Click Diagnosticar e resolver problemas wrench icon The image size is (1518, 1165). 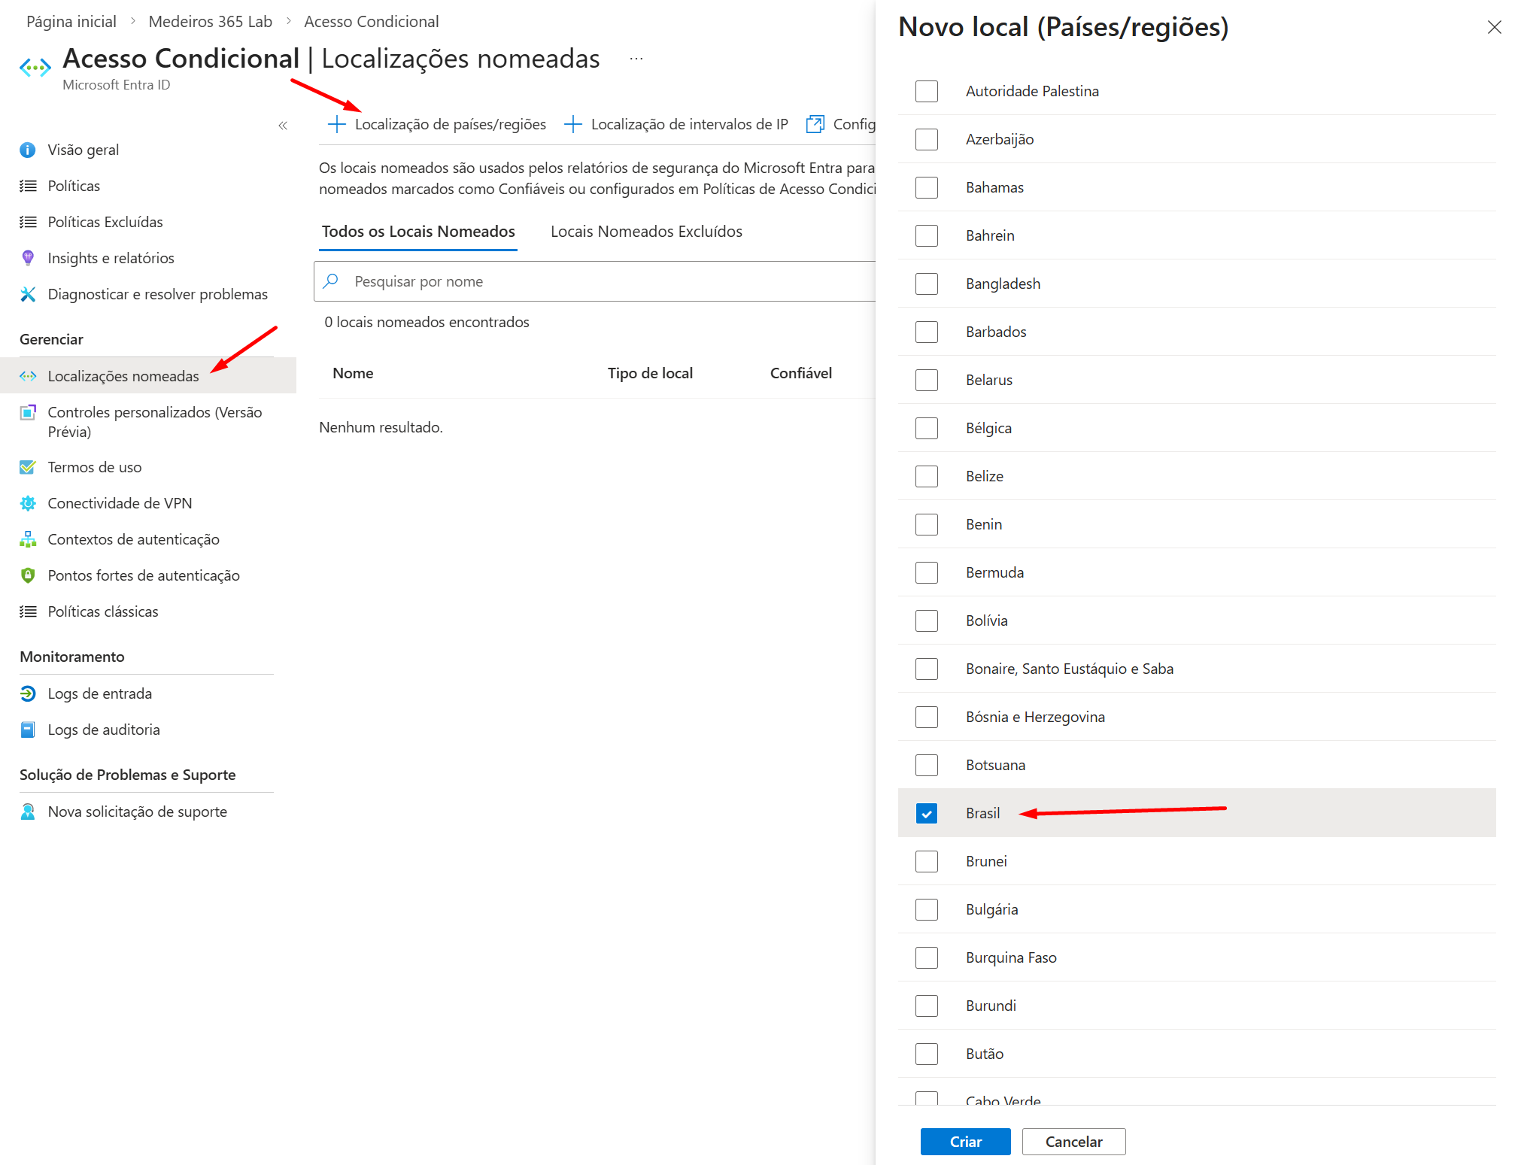(x=28, y=294)
